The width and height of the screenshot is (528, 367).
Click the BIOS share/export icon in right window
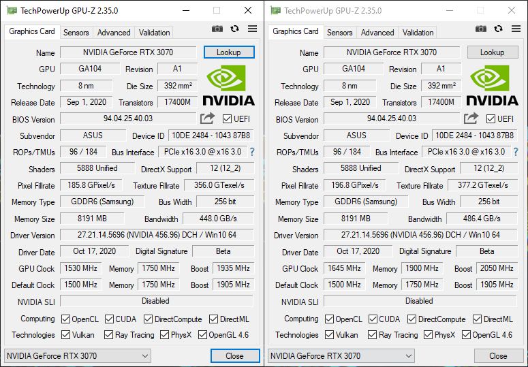[471, 118]
